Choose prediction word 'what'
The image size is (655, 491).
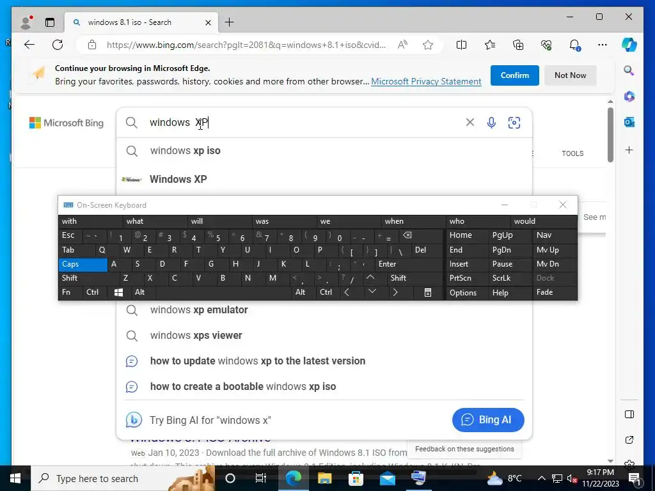click(155, 221)
